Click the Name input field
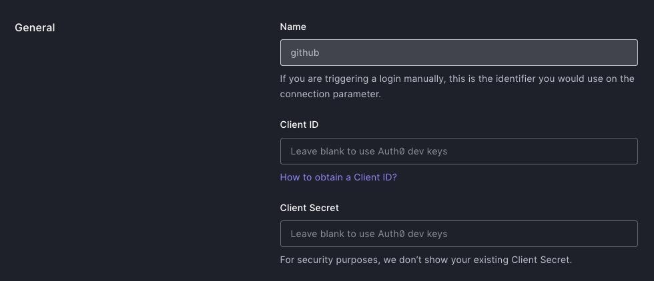This screenshot has width=654, height=281. click(458, 53)
